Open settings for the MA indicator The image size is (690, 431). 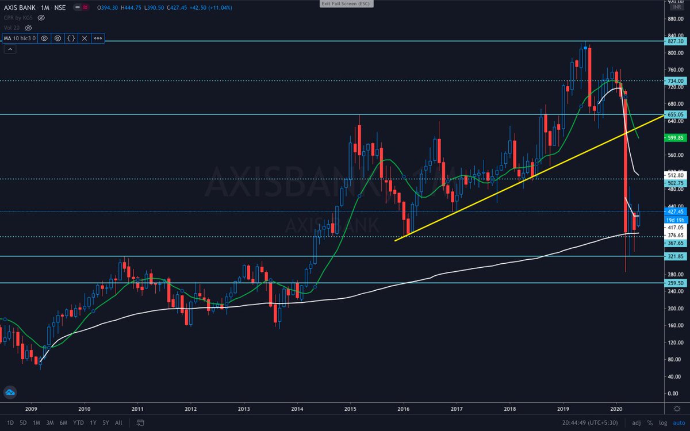pos(57,38)
